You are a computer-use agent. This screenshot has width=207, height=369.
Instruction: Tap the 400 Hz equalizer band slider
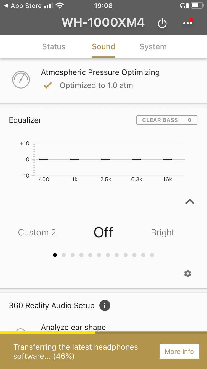(44, 159)
